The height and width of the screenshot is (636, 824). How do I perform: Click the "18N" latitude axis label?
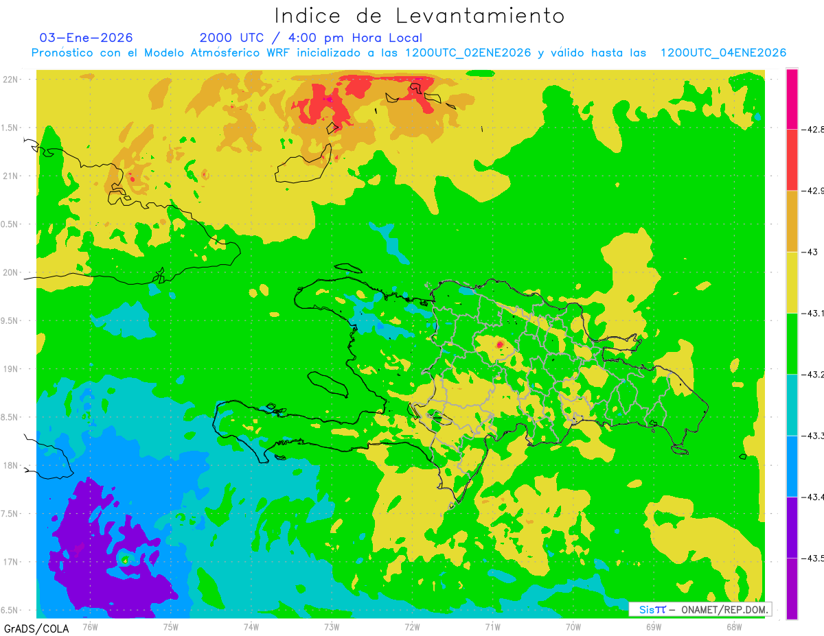(x=10, y=465)
